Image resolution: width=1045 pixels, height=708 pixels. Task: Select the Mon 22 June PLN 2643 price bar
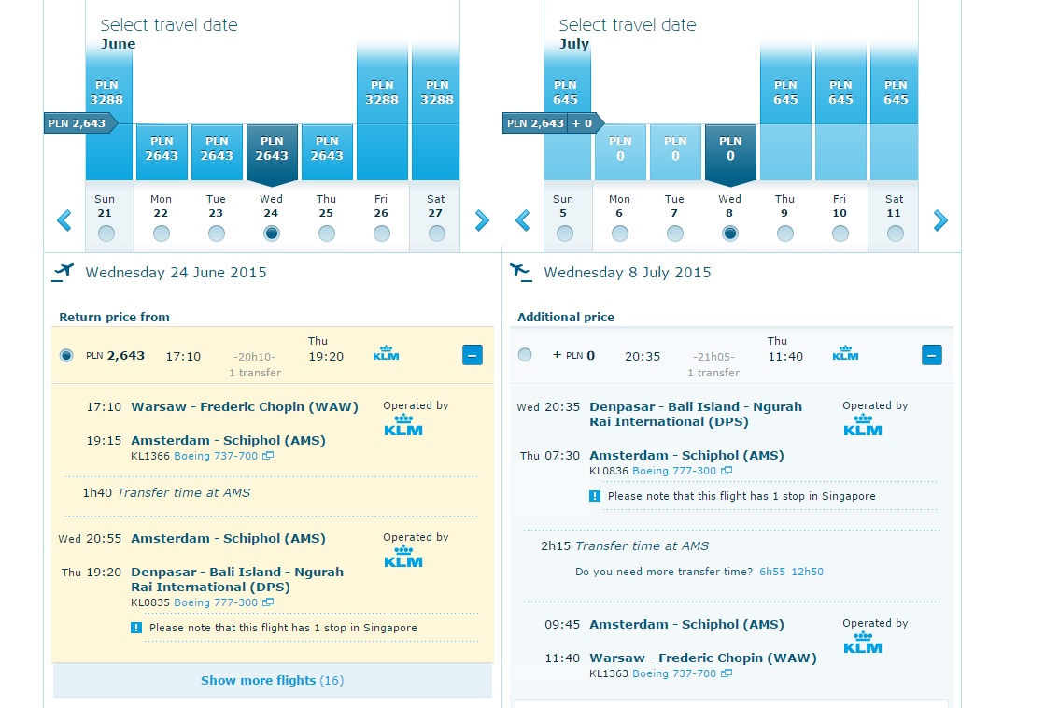click(x=162, y=152)
